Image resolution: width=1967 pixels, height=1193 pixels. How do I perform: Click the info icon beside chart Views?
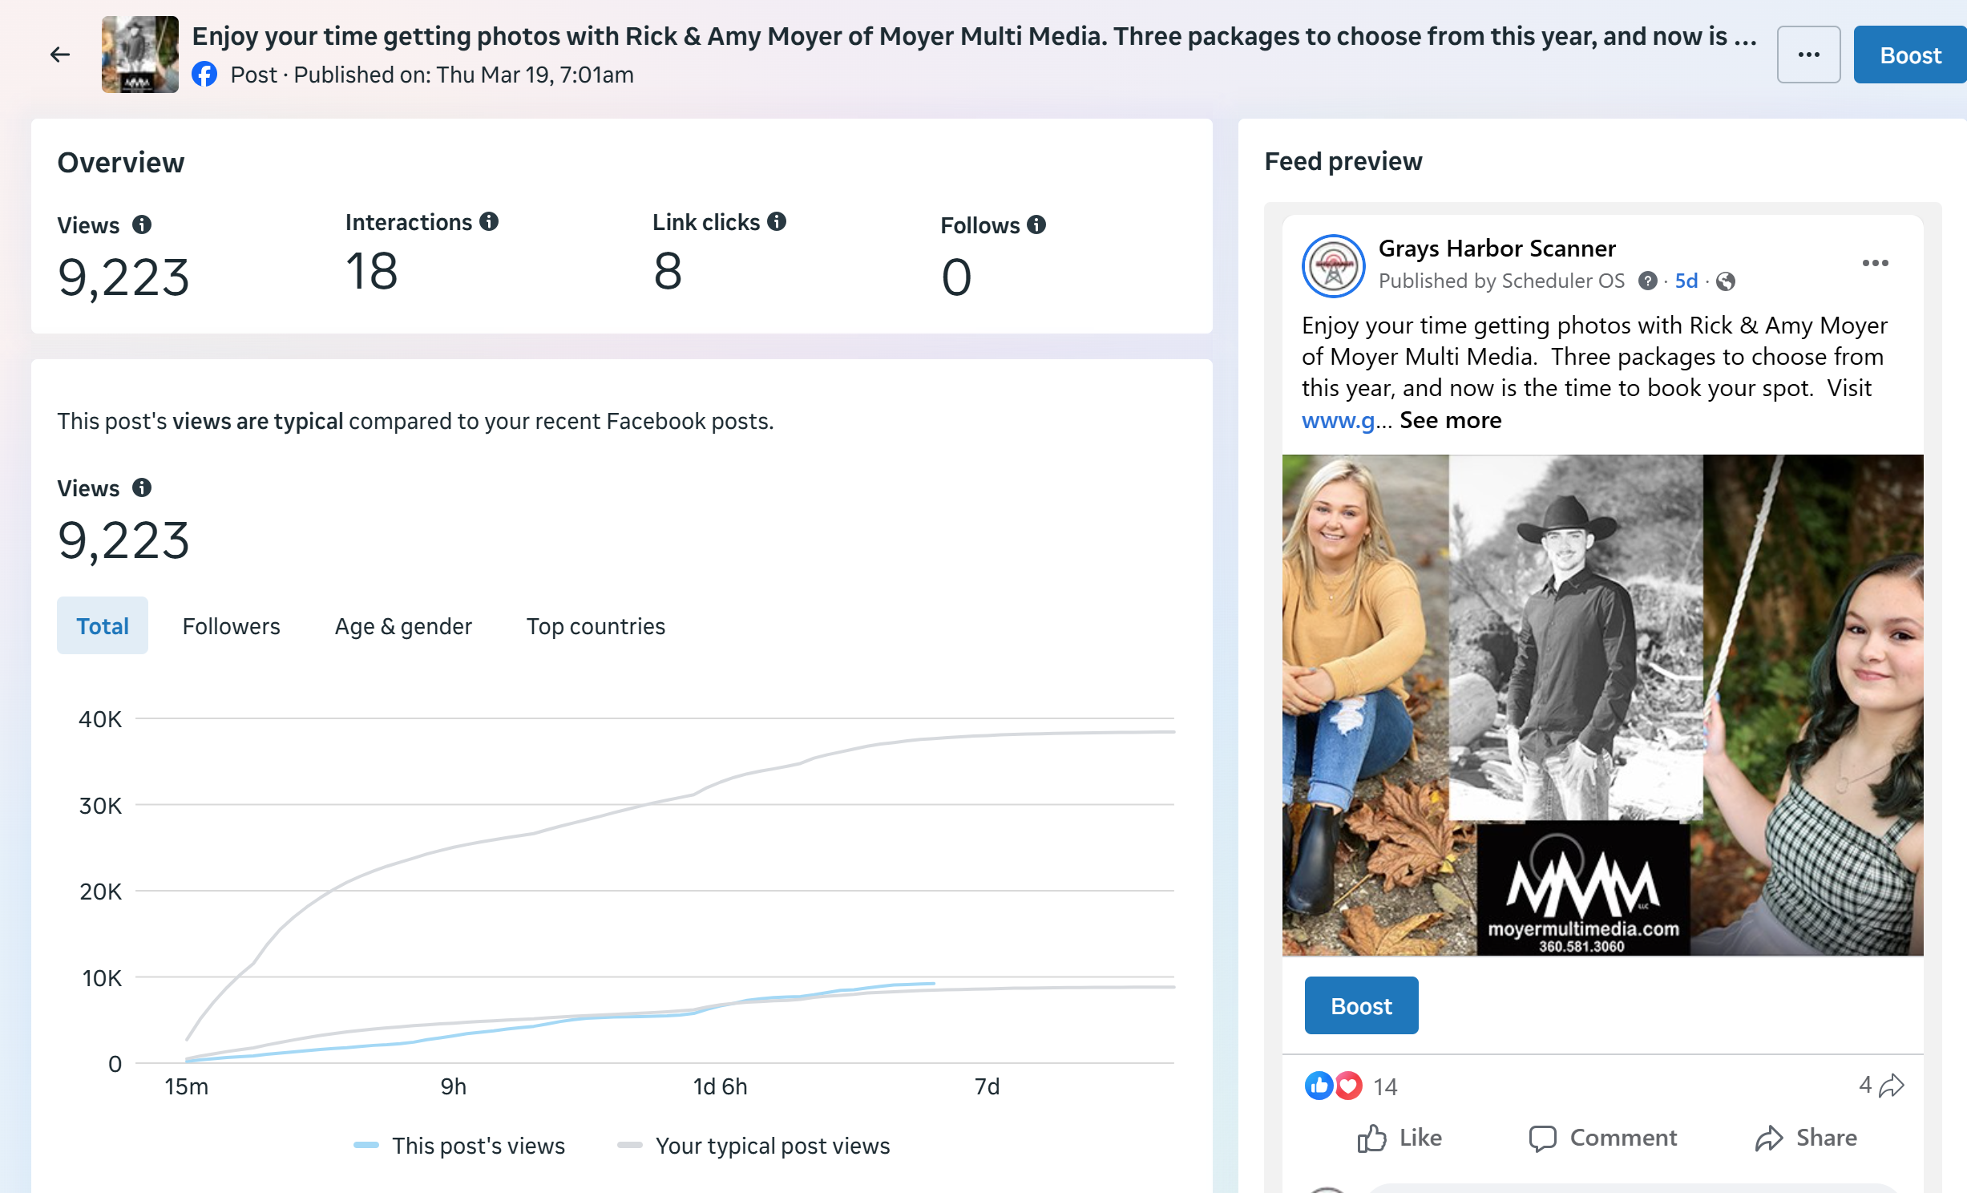[142, 488]
